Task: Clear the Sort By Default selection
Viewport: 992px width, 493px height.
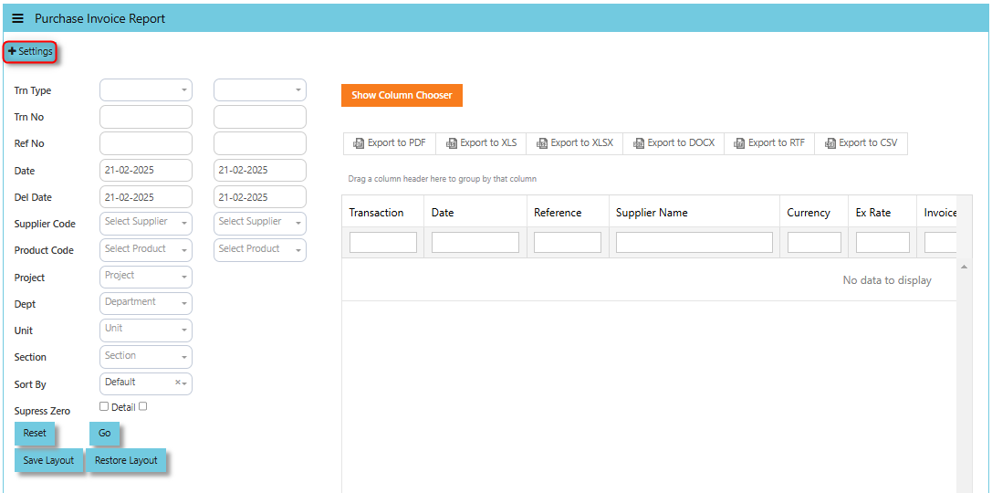Action: tap(177, 383)
